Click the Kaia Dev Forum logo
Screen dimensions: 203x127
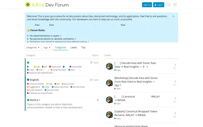tap(47, 5)
